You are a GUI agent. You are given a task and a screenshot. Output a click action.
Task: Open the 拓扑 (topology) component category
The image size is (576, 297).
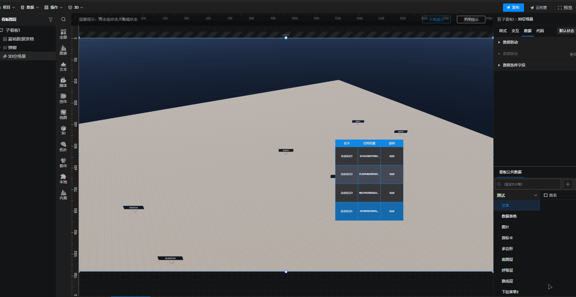(x=63, y=146)
